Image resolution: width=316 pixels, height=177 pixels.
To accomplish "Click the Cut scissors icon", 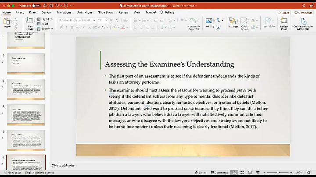I will tap(15, 19).
